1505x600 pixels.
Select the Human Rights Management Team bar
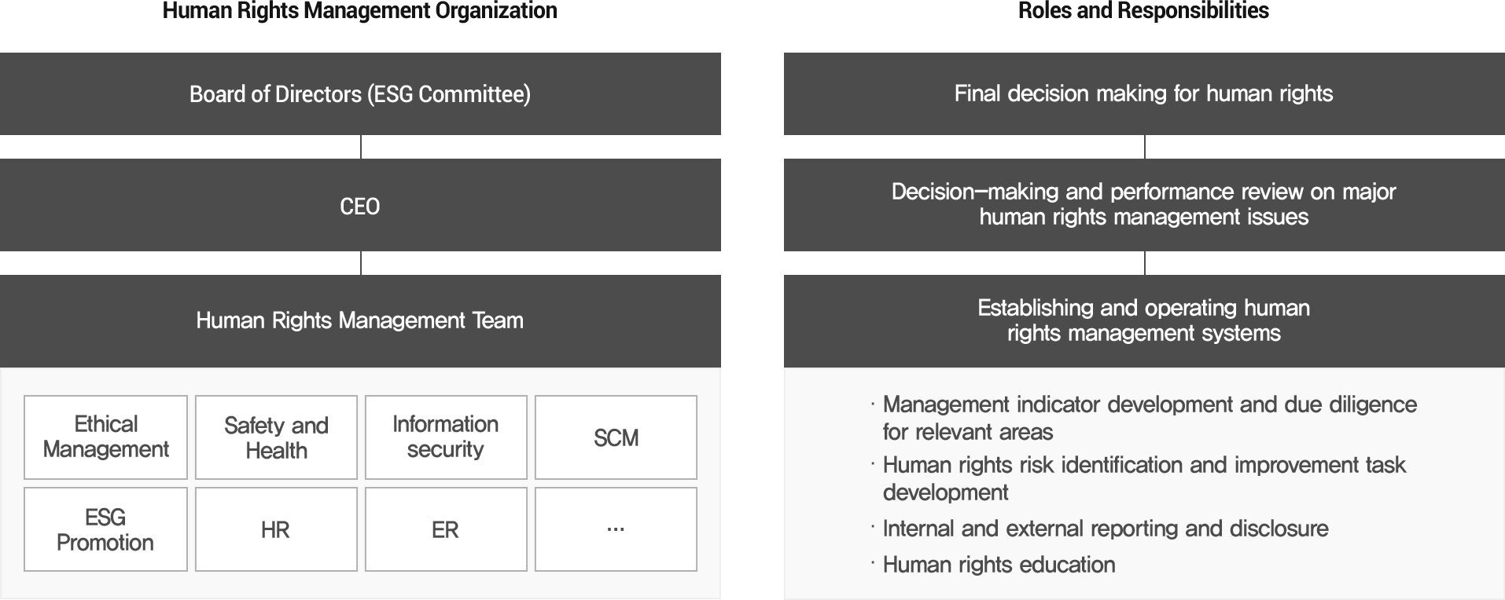pos(360,320)
